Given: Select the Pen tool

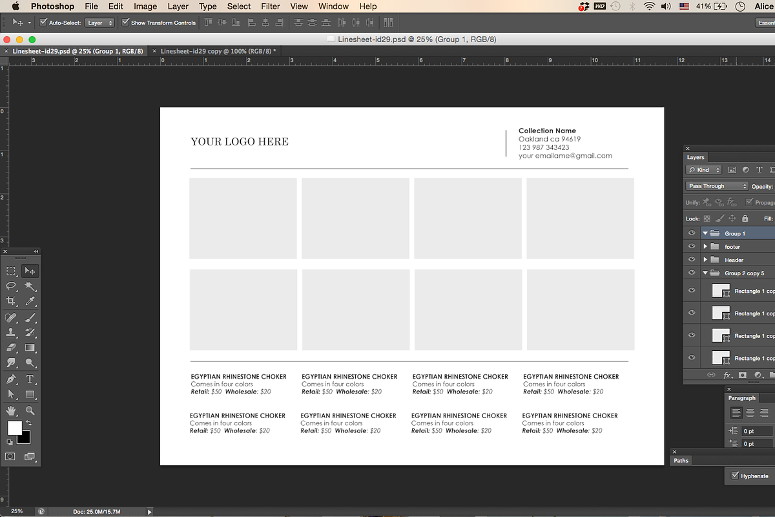Looking at the screenshot, I should [x=11, y=379].
